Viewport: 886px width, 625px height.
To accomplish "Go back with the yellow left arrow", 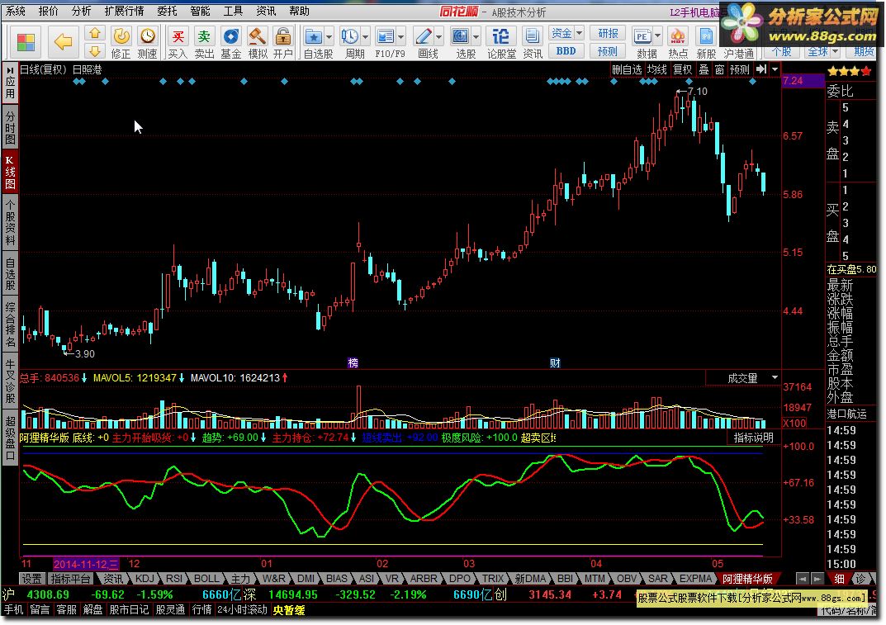I will point(63,42).
